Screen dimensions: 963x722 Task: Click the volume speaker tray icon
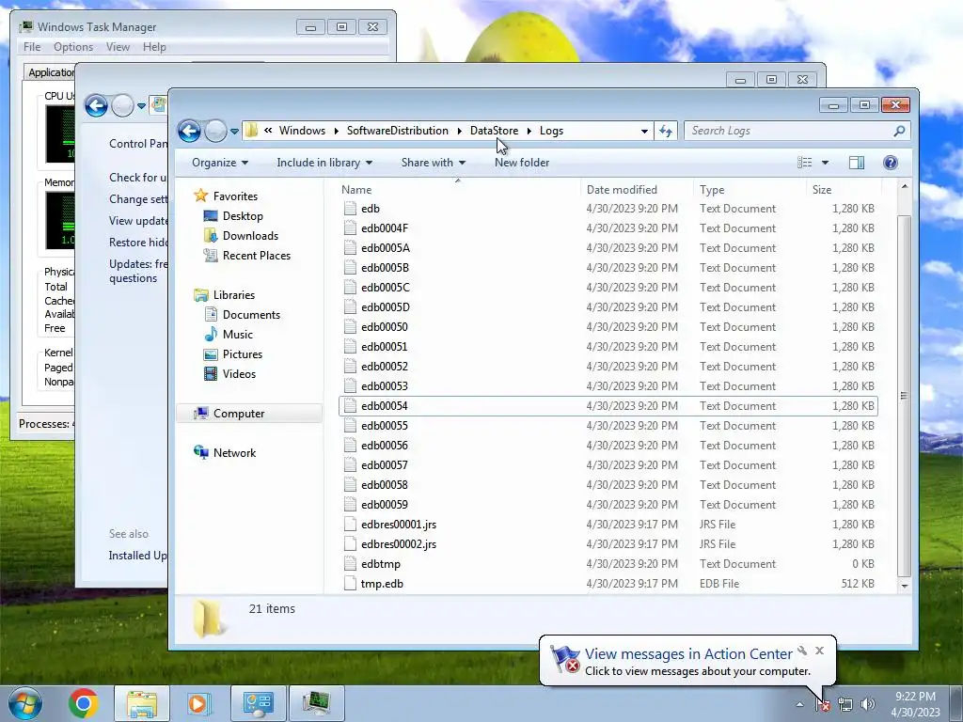point(867,705)
